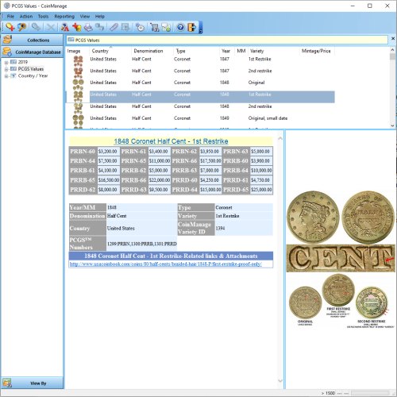Click the CoinManage app icon in title bar

click(7, 6)
